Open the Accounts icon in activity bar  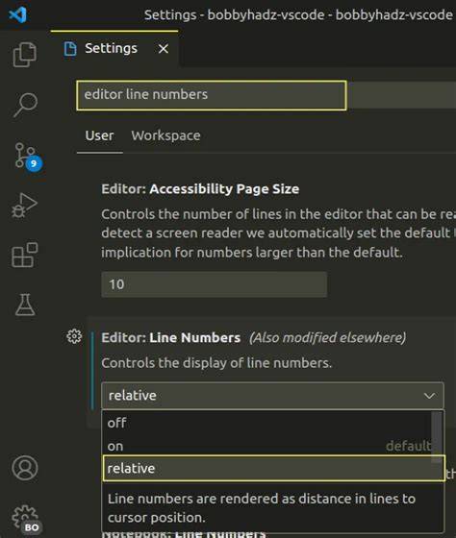(x=25, y=468)
